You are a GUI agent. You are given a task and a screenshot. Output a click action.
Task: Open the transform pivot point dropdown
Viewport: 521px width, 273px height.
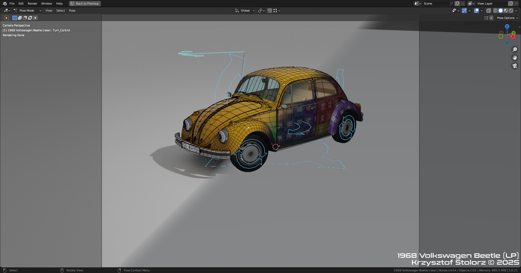[x=261, y=11]
